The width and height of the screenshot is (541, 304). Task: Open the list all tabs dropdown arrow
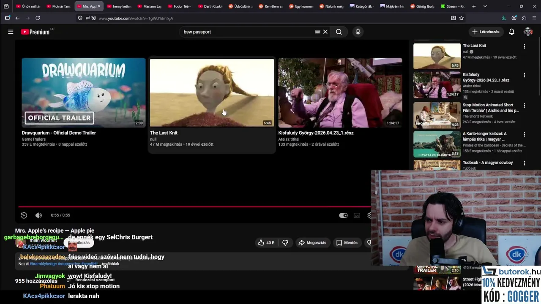coord(485,6)
